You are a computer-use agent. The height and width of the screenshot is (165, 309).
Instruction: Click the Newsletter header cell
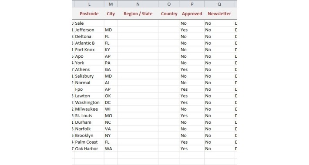click(x=219, y=13)
